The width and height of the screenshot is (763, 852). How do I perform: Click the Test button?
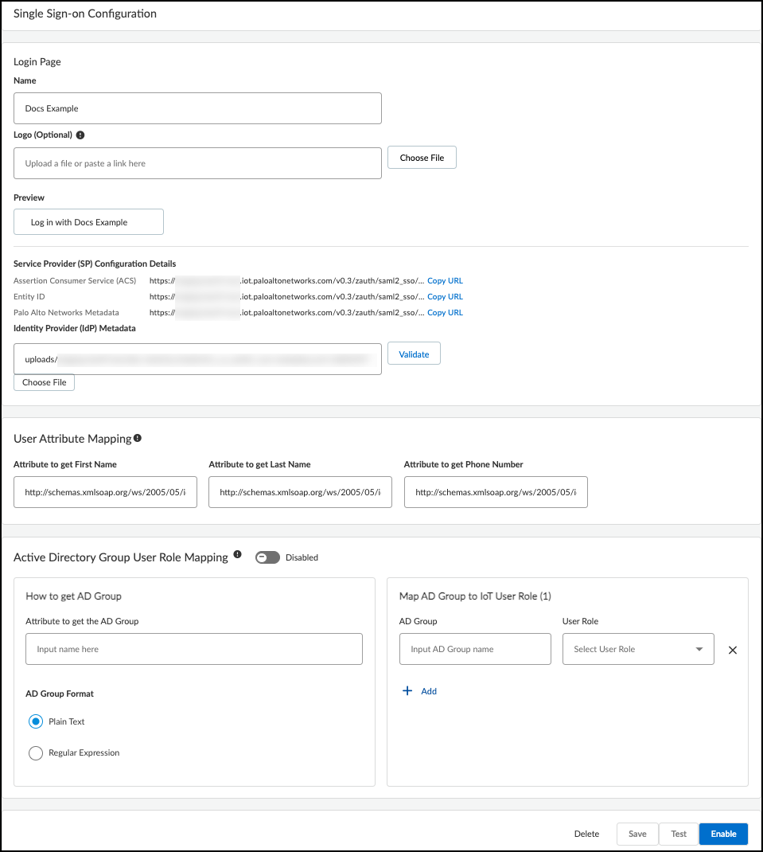coord(679,834)
